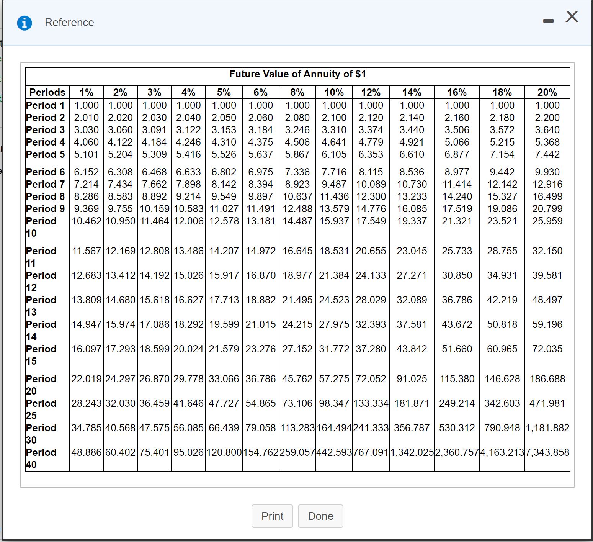Click the Period 2 row label
The width and height of the screenshot is (593, 542).
click(x=46, y=118)
